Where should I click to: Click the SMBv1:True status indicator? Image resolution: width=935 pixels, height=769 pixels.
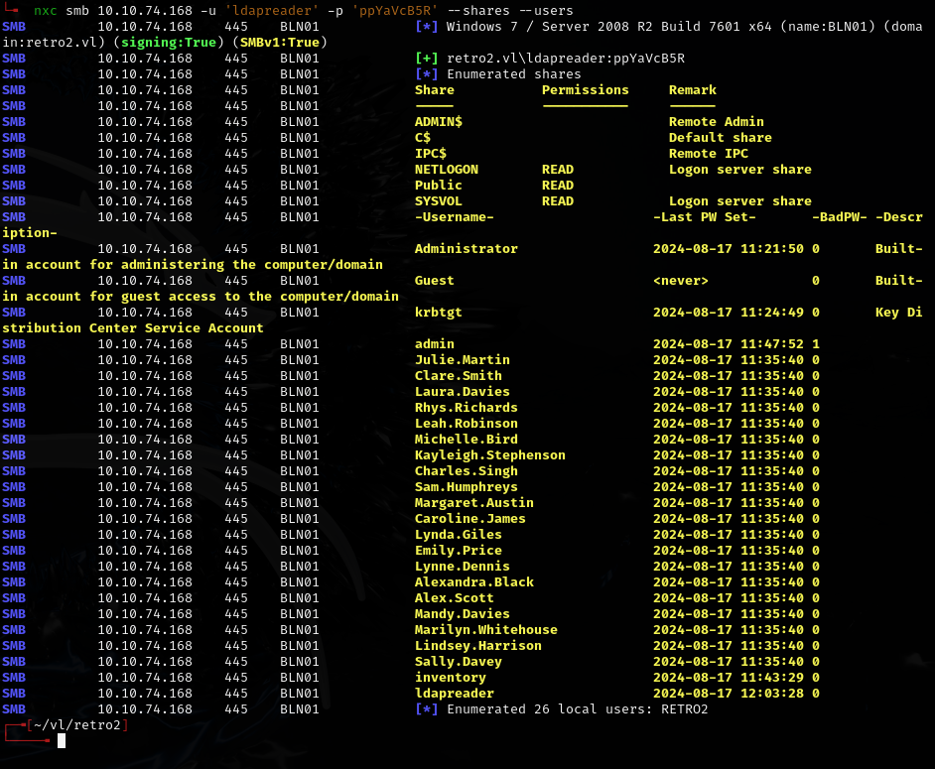click(282, 43)
